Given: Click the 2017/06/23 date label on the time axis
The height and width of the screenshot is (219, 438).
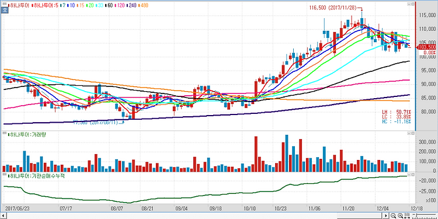Looking at the screenshot, I should (18, 208).
